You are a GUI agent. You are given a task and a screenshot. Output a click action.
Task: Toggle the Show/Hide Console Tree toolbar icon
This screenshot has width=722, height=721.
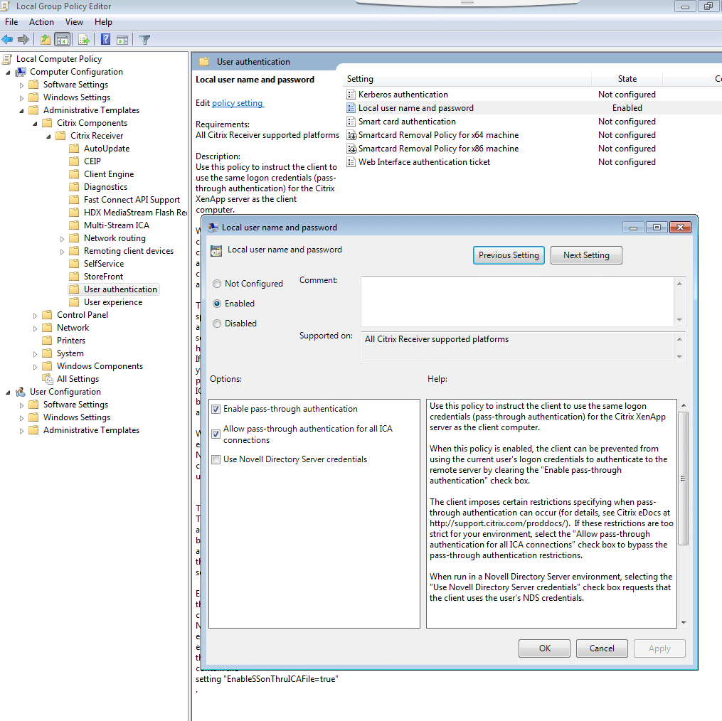tap(62, 40)
